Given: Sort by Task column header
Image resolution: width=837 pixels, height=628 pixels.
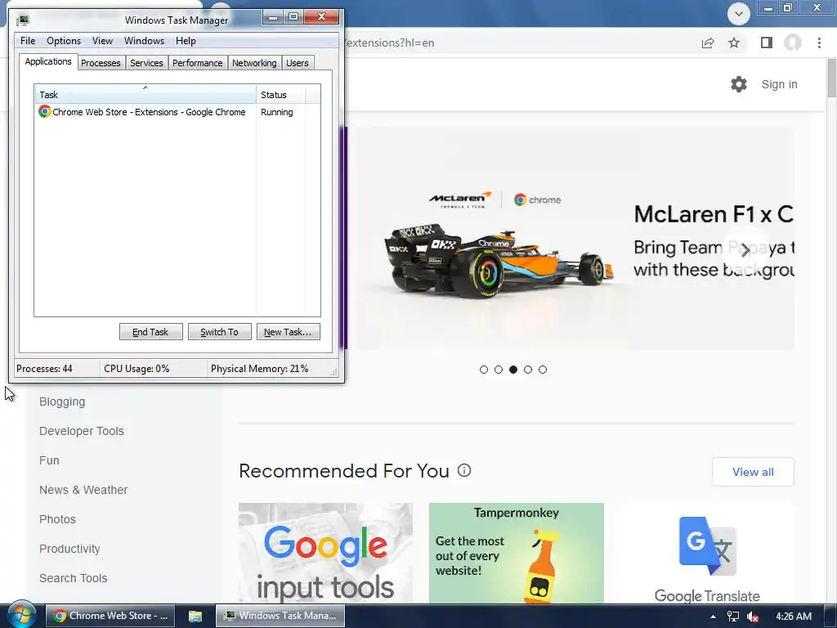Looking at the screenshot, I should pos(145,94).
